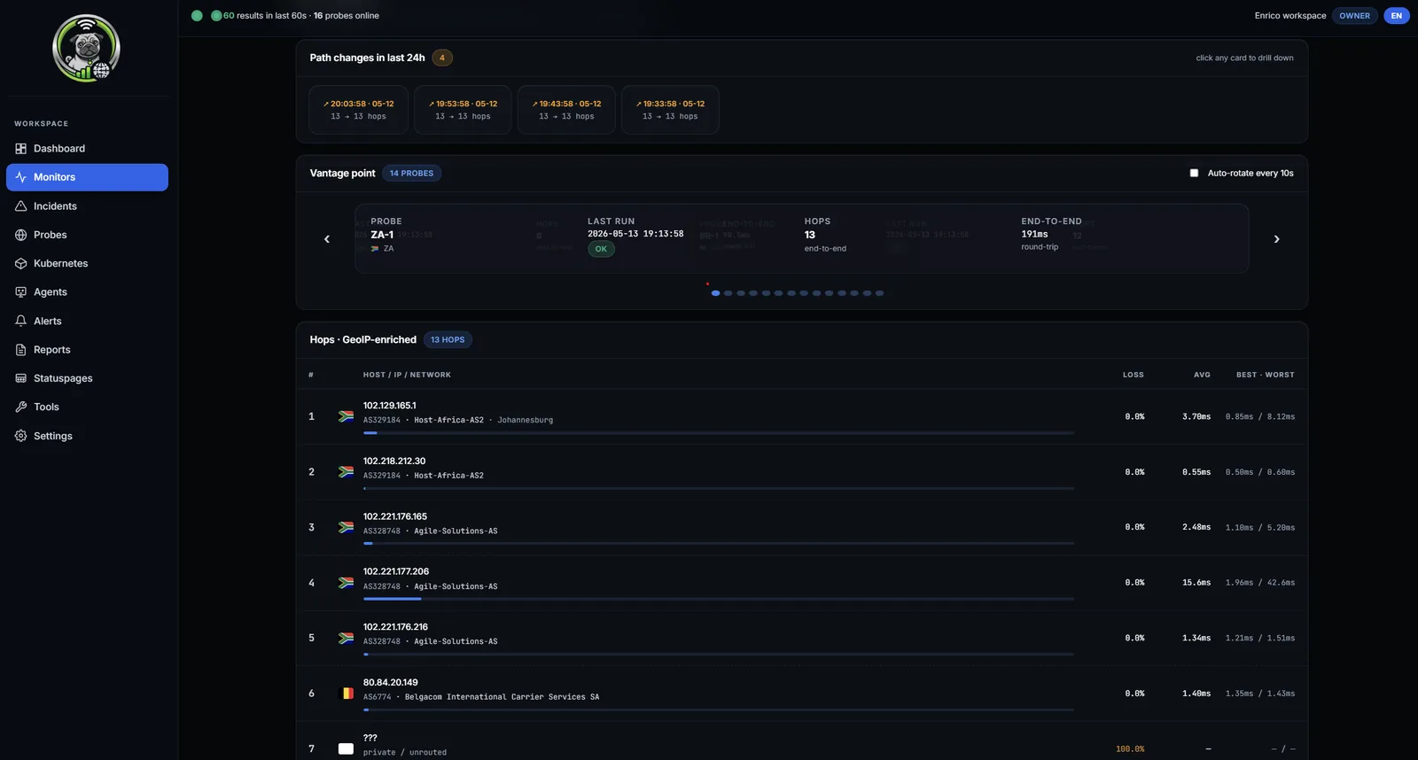Click private / unrouted hop text
This screenshot has height=760, width=1418.
click(x=405, y=753)
